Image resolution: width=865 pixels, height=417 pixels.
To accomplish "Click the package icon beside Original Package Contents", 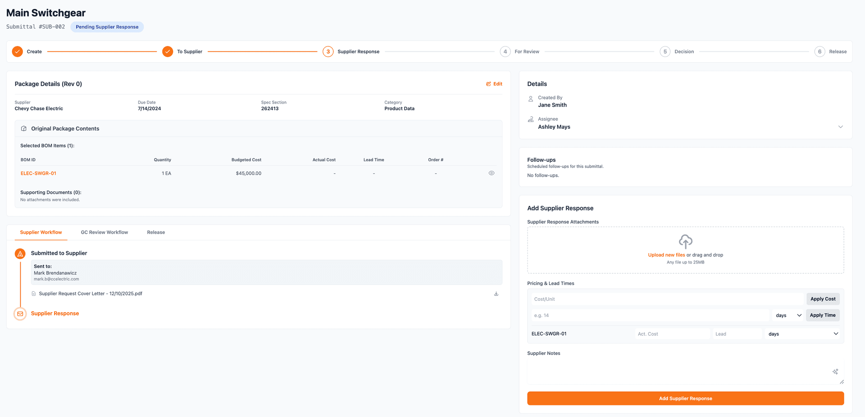I will (23, 128).
